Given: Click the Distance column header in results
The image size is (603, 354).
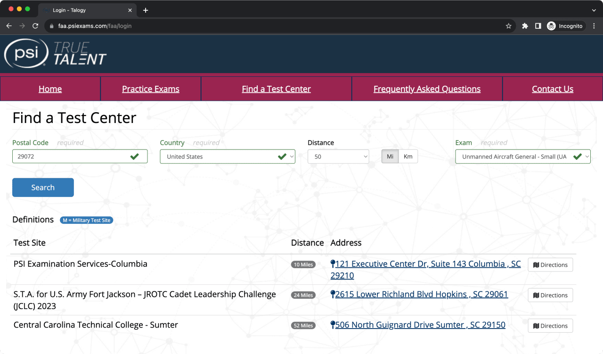Looking at the screenshot, I should (308, 243).
